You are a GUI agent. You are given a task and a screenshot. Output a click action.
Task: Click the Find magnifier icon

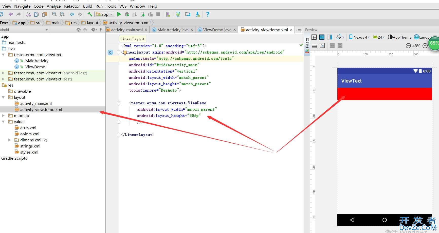point(54,14)
